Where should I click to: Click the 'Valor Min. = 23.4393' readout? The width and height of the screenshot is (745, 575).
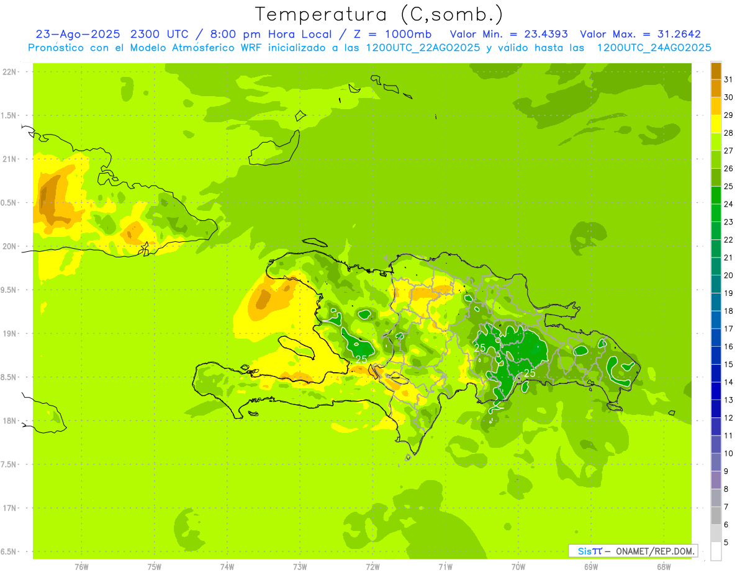509,34
